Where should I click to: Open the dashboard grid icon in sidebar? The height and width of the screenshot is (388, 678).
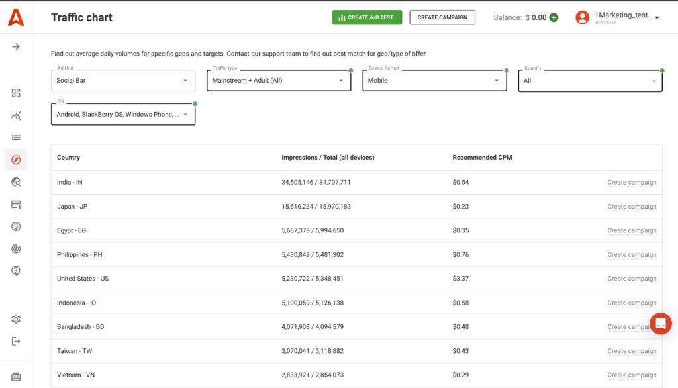click(16, 93)
